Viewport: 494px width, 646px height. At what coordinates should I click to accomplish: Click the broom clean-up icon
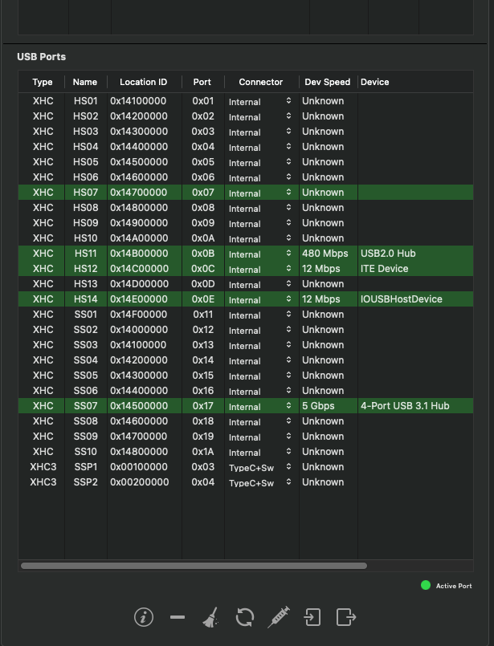tap(210, 617)
